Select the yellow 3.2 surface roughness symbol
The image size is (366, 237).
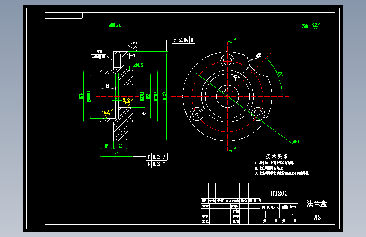pyautogui.click(x=127, y=102)
